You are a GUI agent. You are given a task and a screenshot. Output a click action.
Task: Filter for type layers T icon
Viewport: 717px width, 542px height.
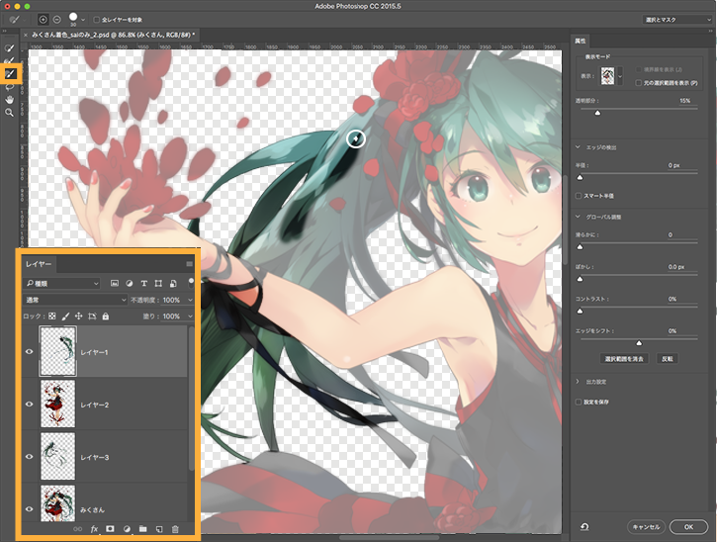tap(143, 284)
